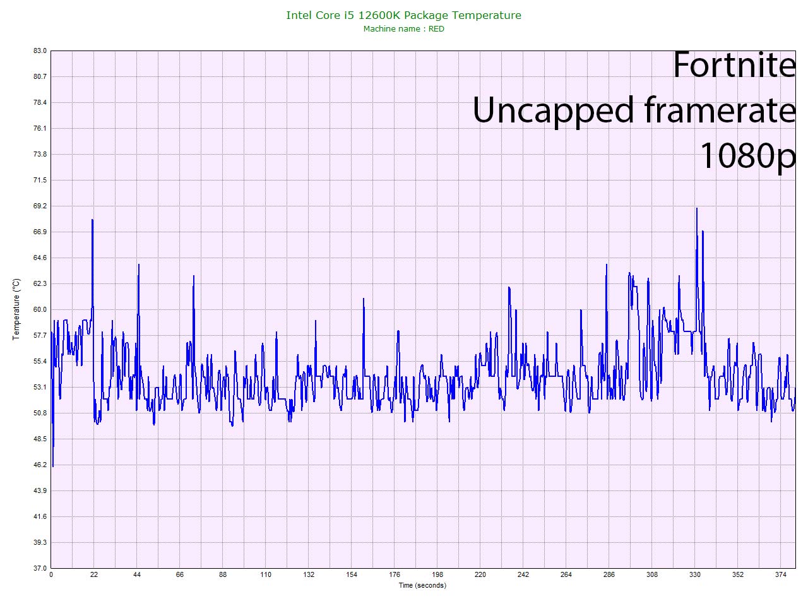Pick the 69.2 temperature axis label
The width and height of the screenshot is (808, 606).
tap(40, 206)
